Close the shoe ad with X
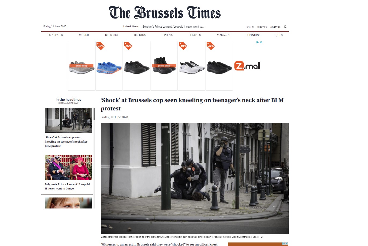 pyautogui.click(x=261, y=42)
